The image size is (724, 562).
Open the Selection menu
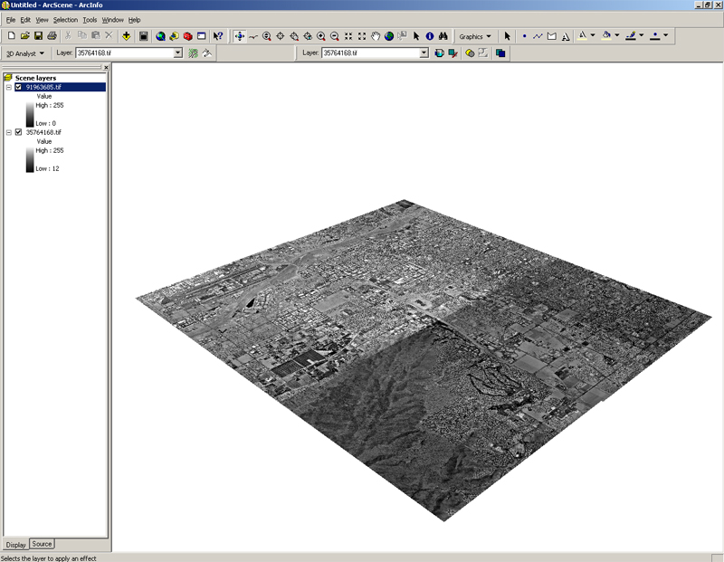(65, 19)
